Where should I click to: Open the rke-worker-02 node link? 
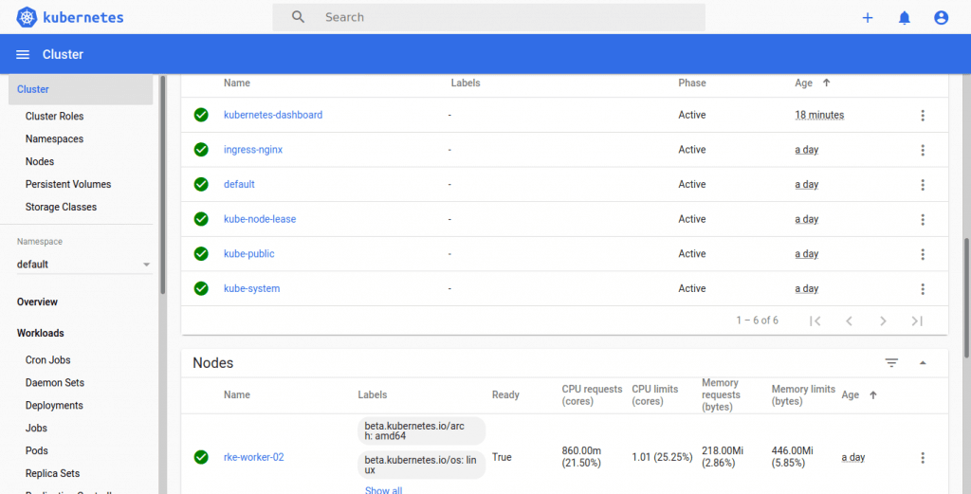pos(253,457)
